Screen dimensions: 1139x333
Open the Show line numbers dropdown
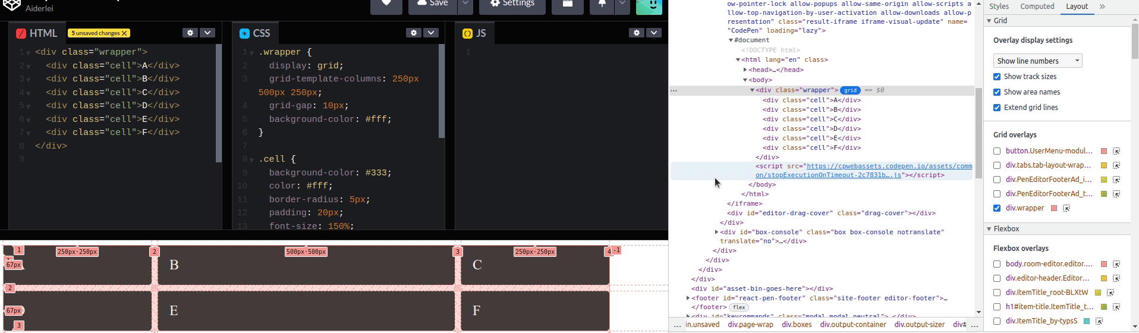tap(1037, 61)
